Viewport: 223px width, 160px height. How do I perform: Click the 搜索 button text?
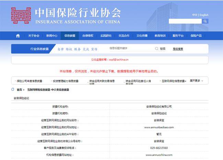click(163, 49)
